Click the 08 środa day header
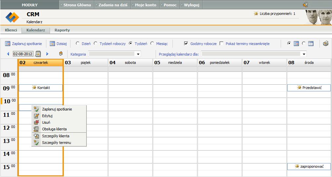Screen dimensions: 332x177 (x=309, y=63)
